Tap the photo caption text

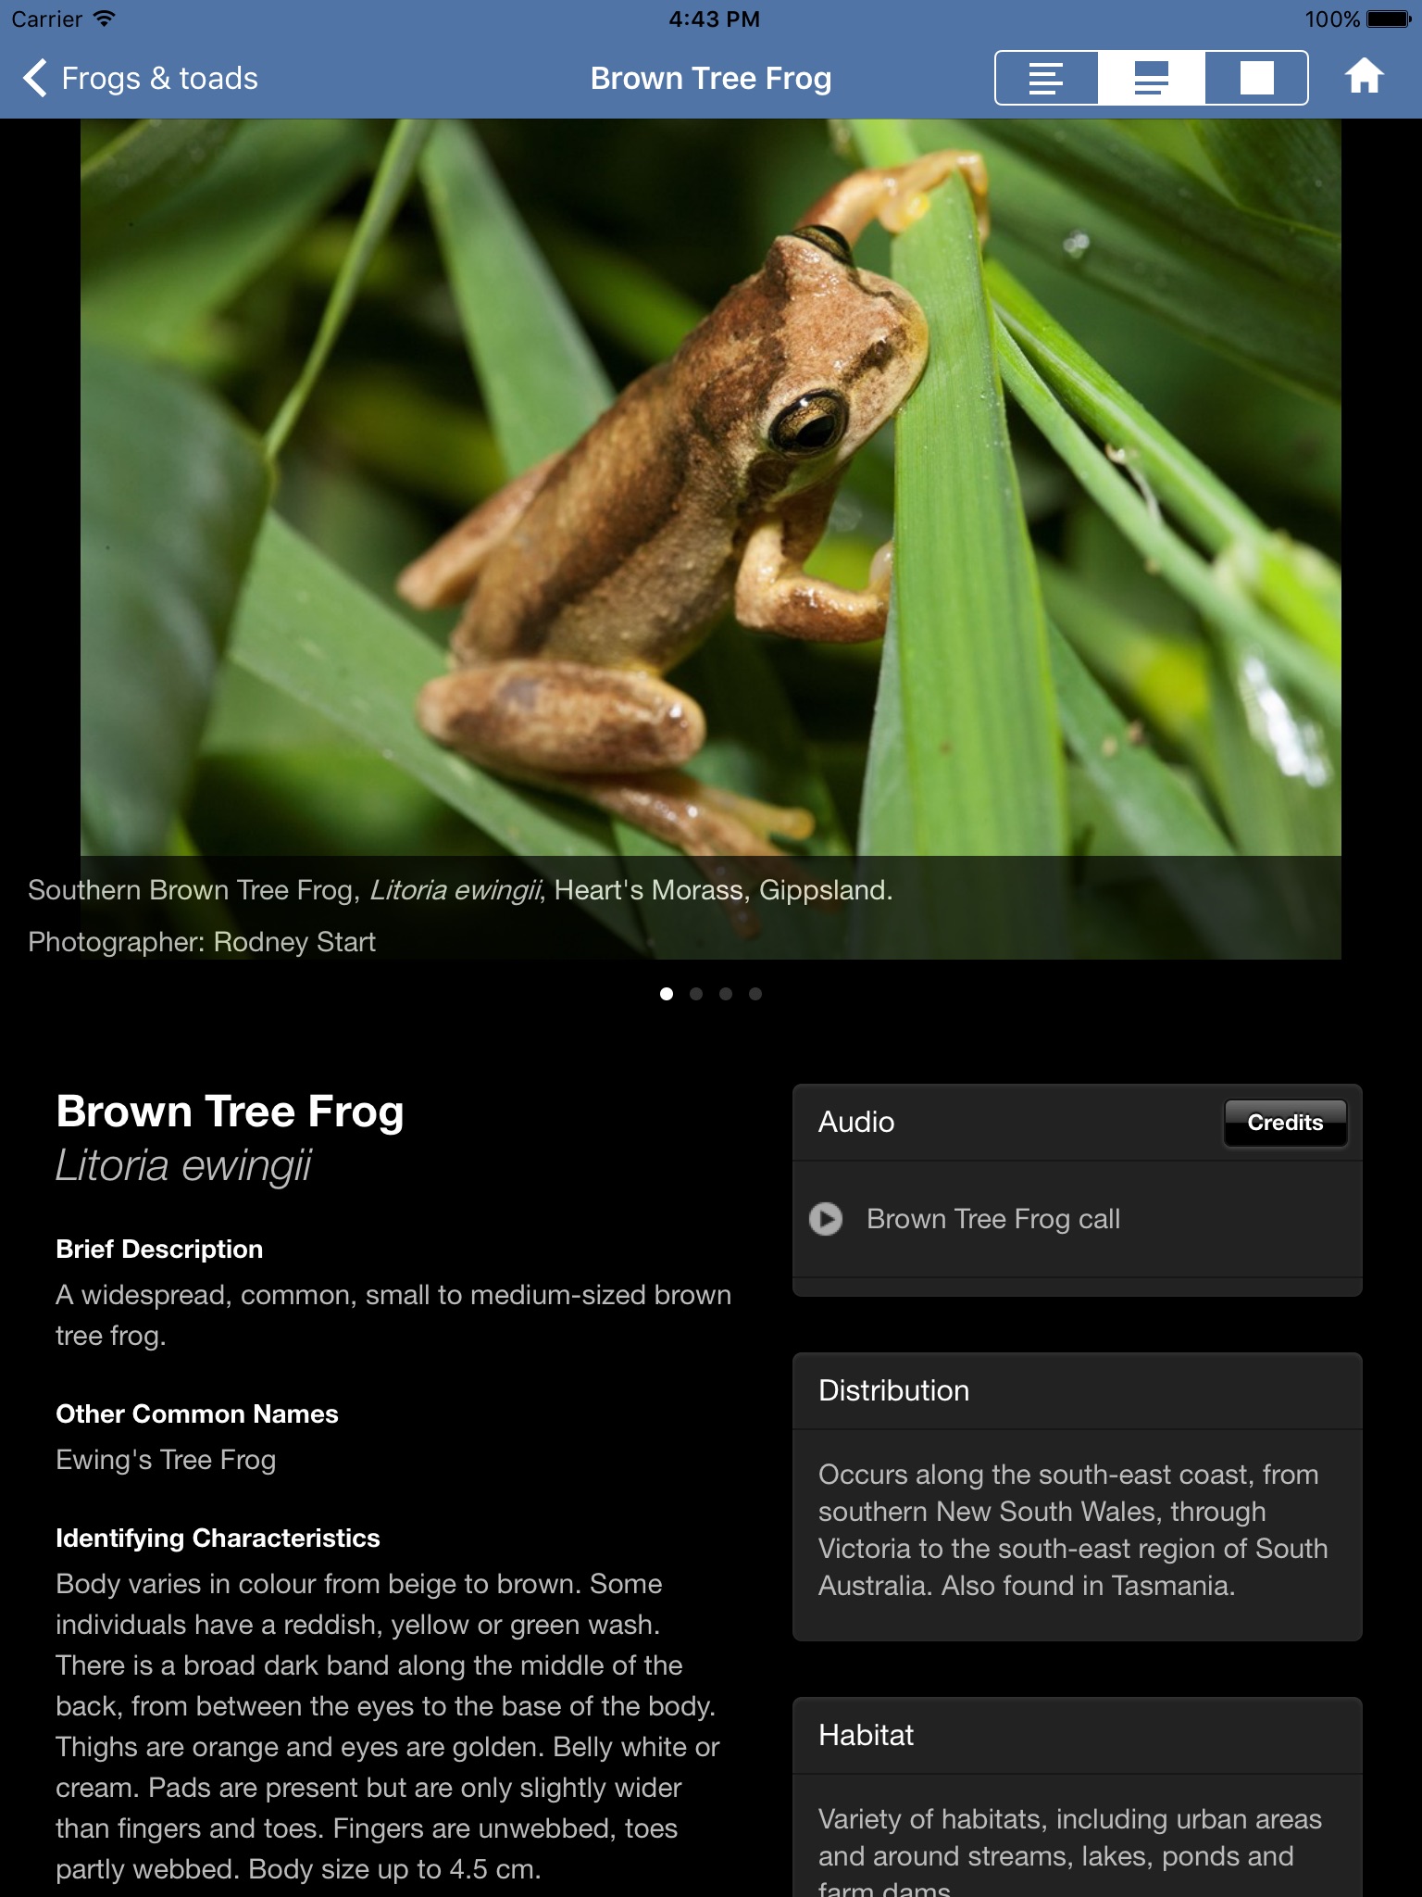(x=460, y=890)
